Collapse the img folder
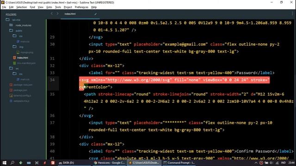 (14, 47)
